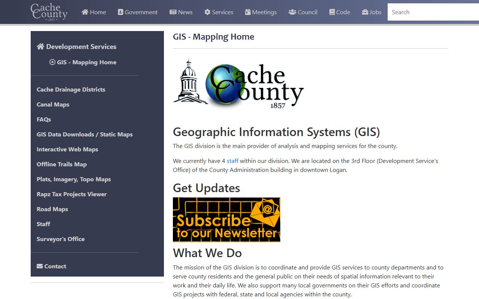Click the address book icon beside Government

click(x=120, y=12)
